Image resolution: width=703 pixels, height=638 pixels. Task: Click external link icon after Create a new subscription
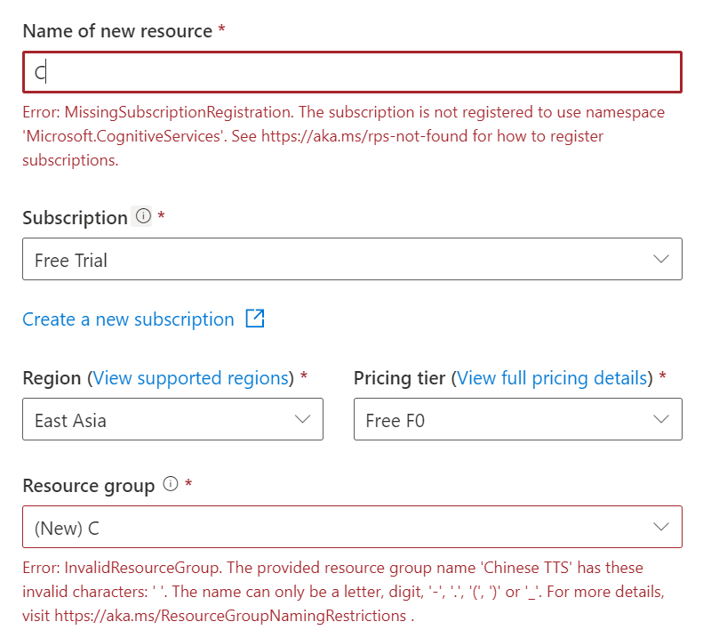pyautogui.click(x=255, y=319)
